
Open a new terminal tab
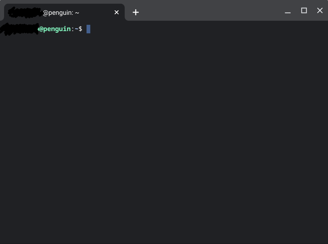coord(136,12)
